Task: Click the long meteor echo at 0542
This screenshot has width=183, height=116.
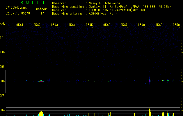Action: [41, 81]
